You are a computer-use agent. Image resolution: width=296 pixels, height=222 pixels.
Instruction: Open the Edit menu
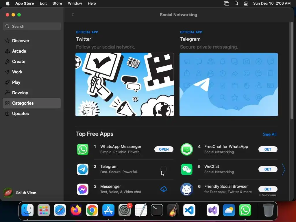(43, 3)
